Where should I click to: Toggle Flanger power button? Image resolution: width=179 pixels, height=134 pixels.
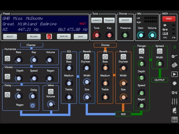coord(141,51)
